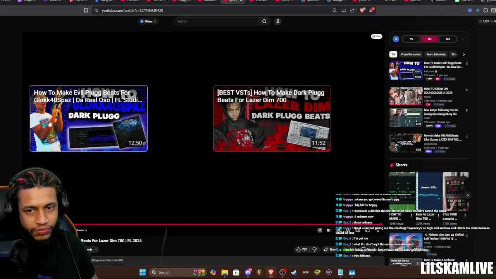496x279 pixels.
Task: Open the zoom magnifier in address bar
Action: click(x=334, y=10)
